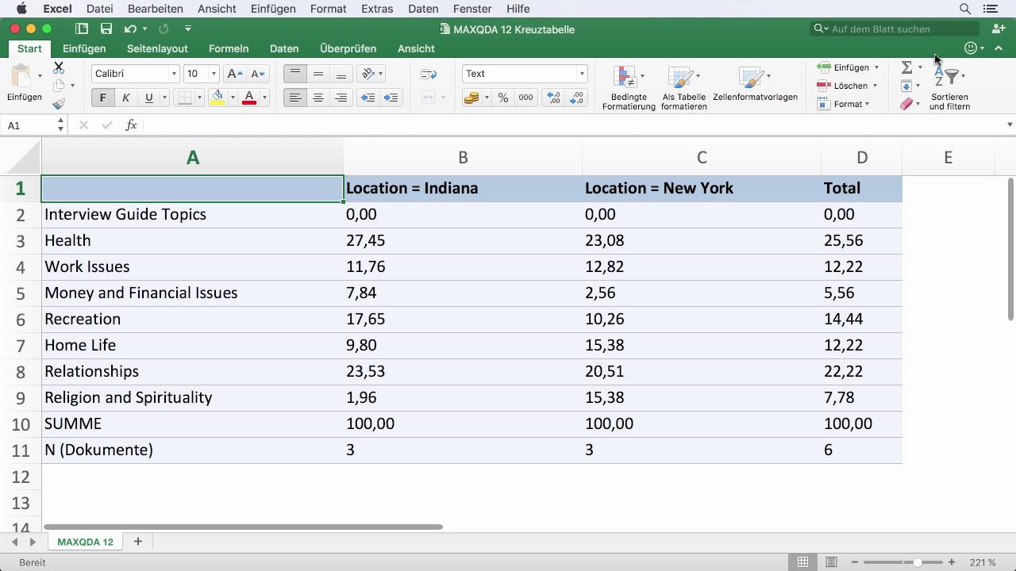This screenshot has width=1016, height=571.
Task: Select the MAXQDA 12 sheet tab
Action: click(x=85, y=542)
